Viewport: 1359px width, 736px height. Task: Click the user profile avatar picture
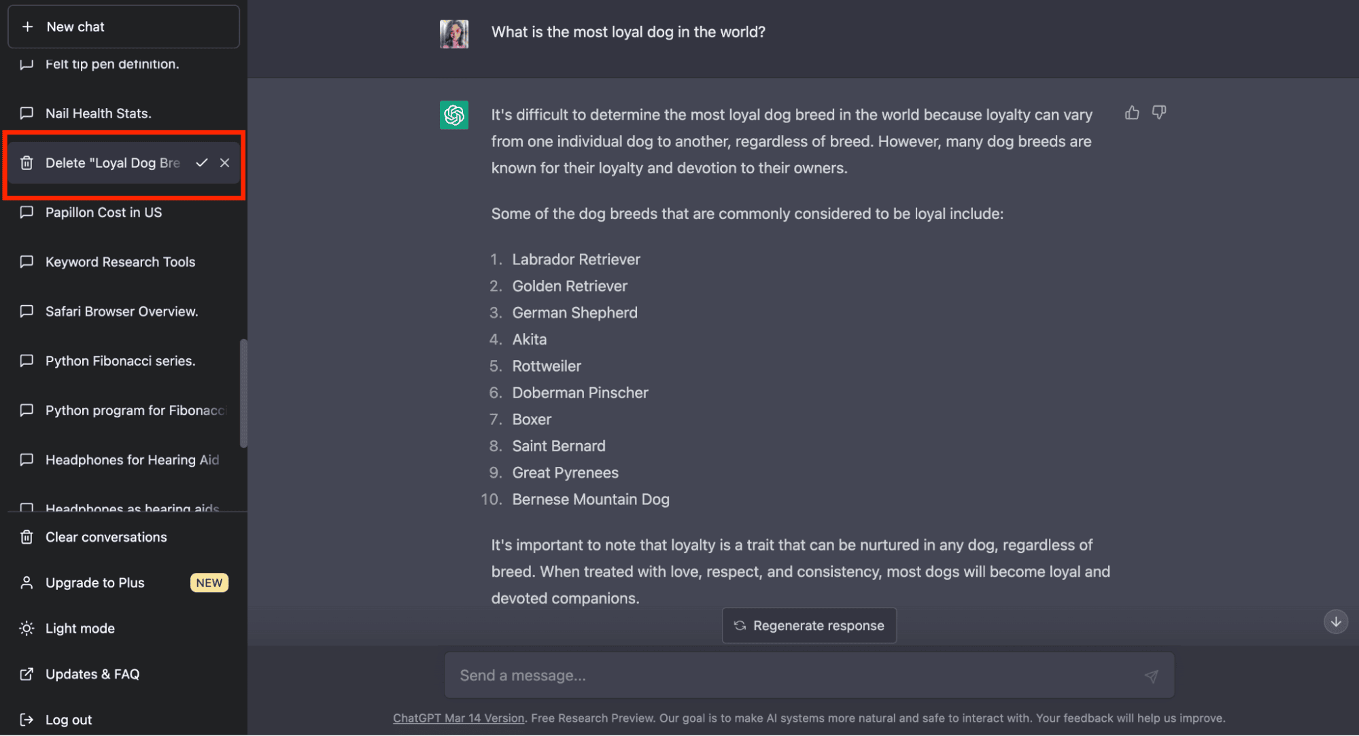(454, 33)
